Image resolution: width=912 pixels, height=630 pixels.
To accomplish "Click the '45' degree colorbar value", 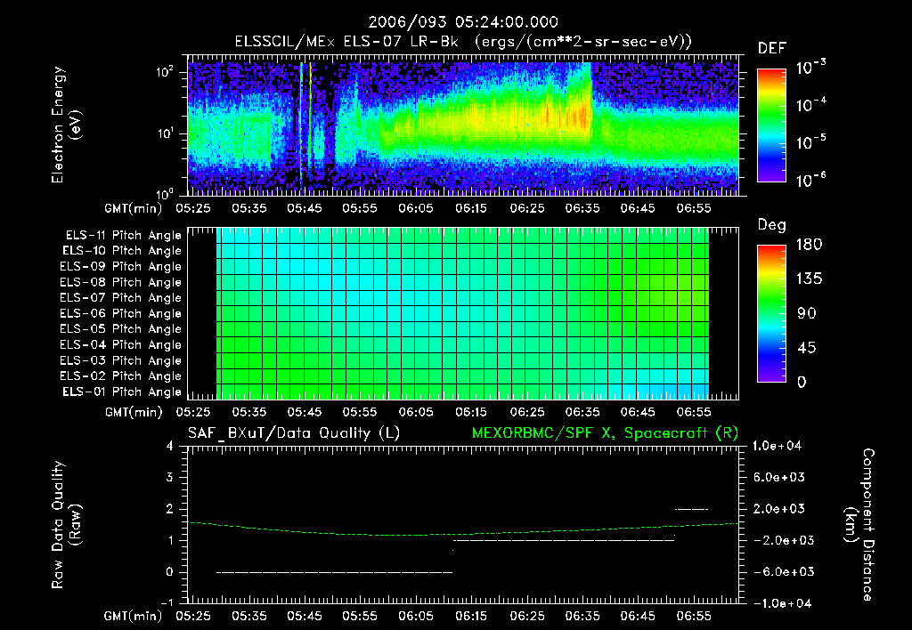I will pyautogui.click(x=806, y=348).
